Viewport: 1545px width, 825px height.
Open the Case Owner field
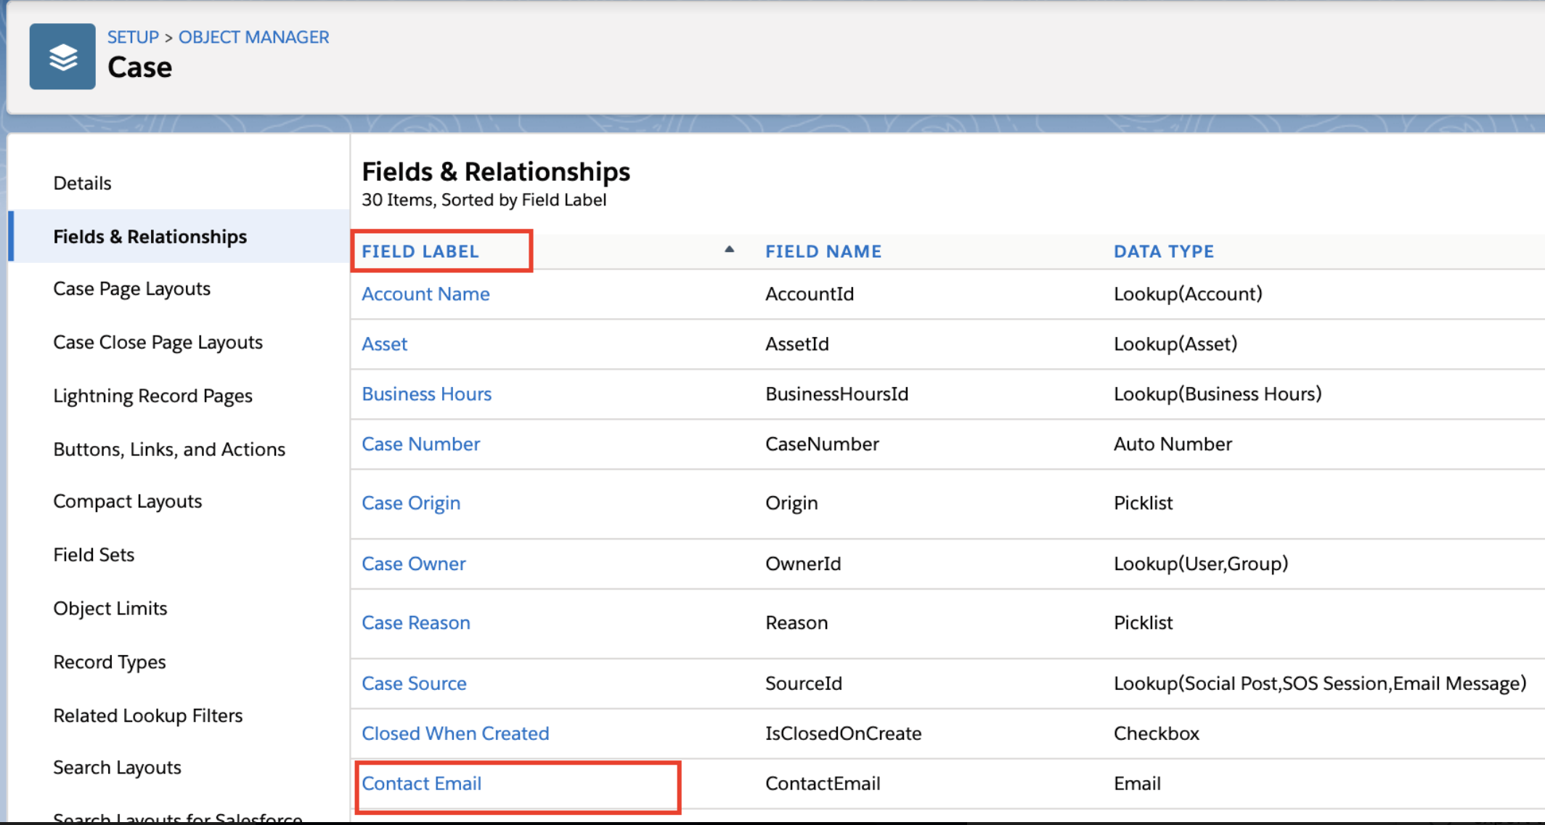point(413,563)
